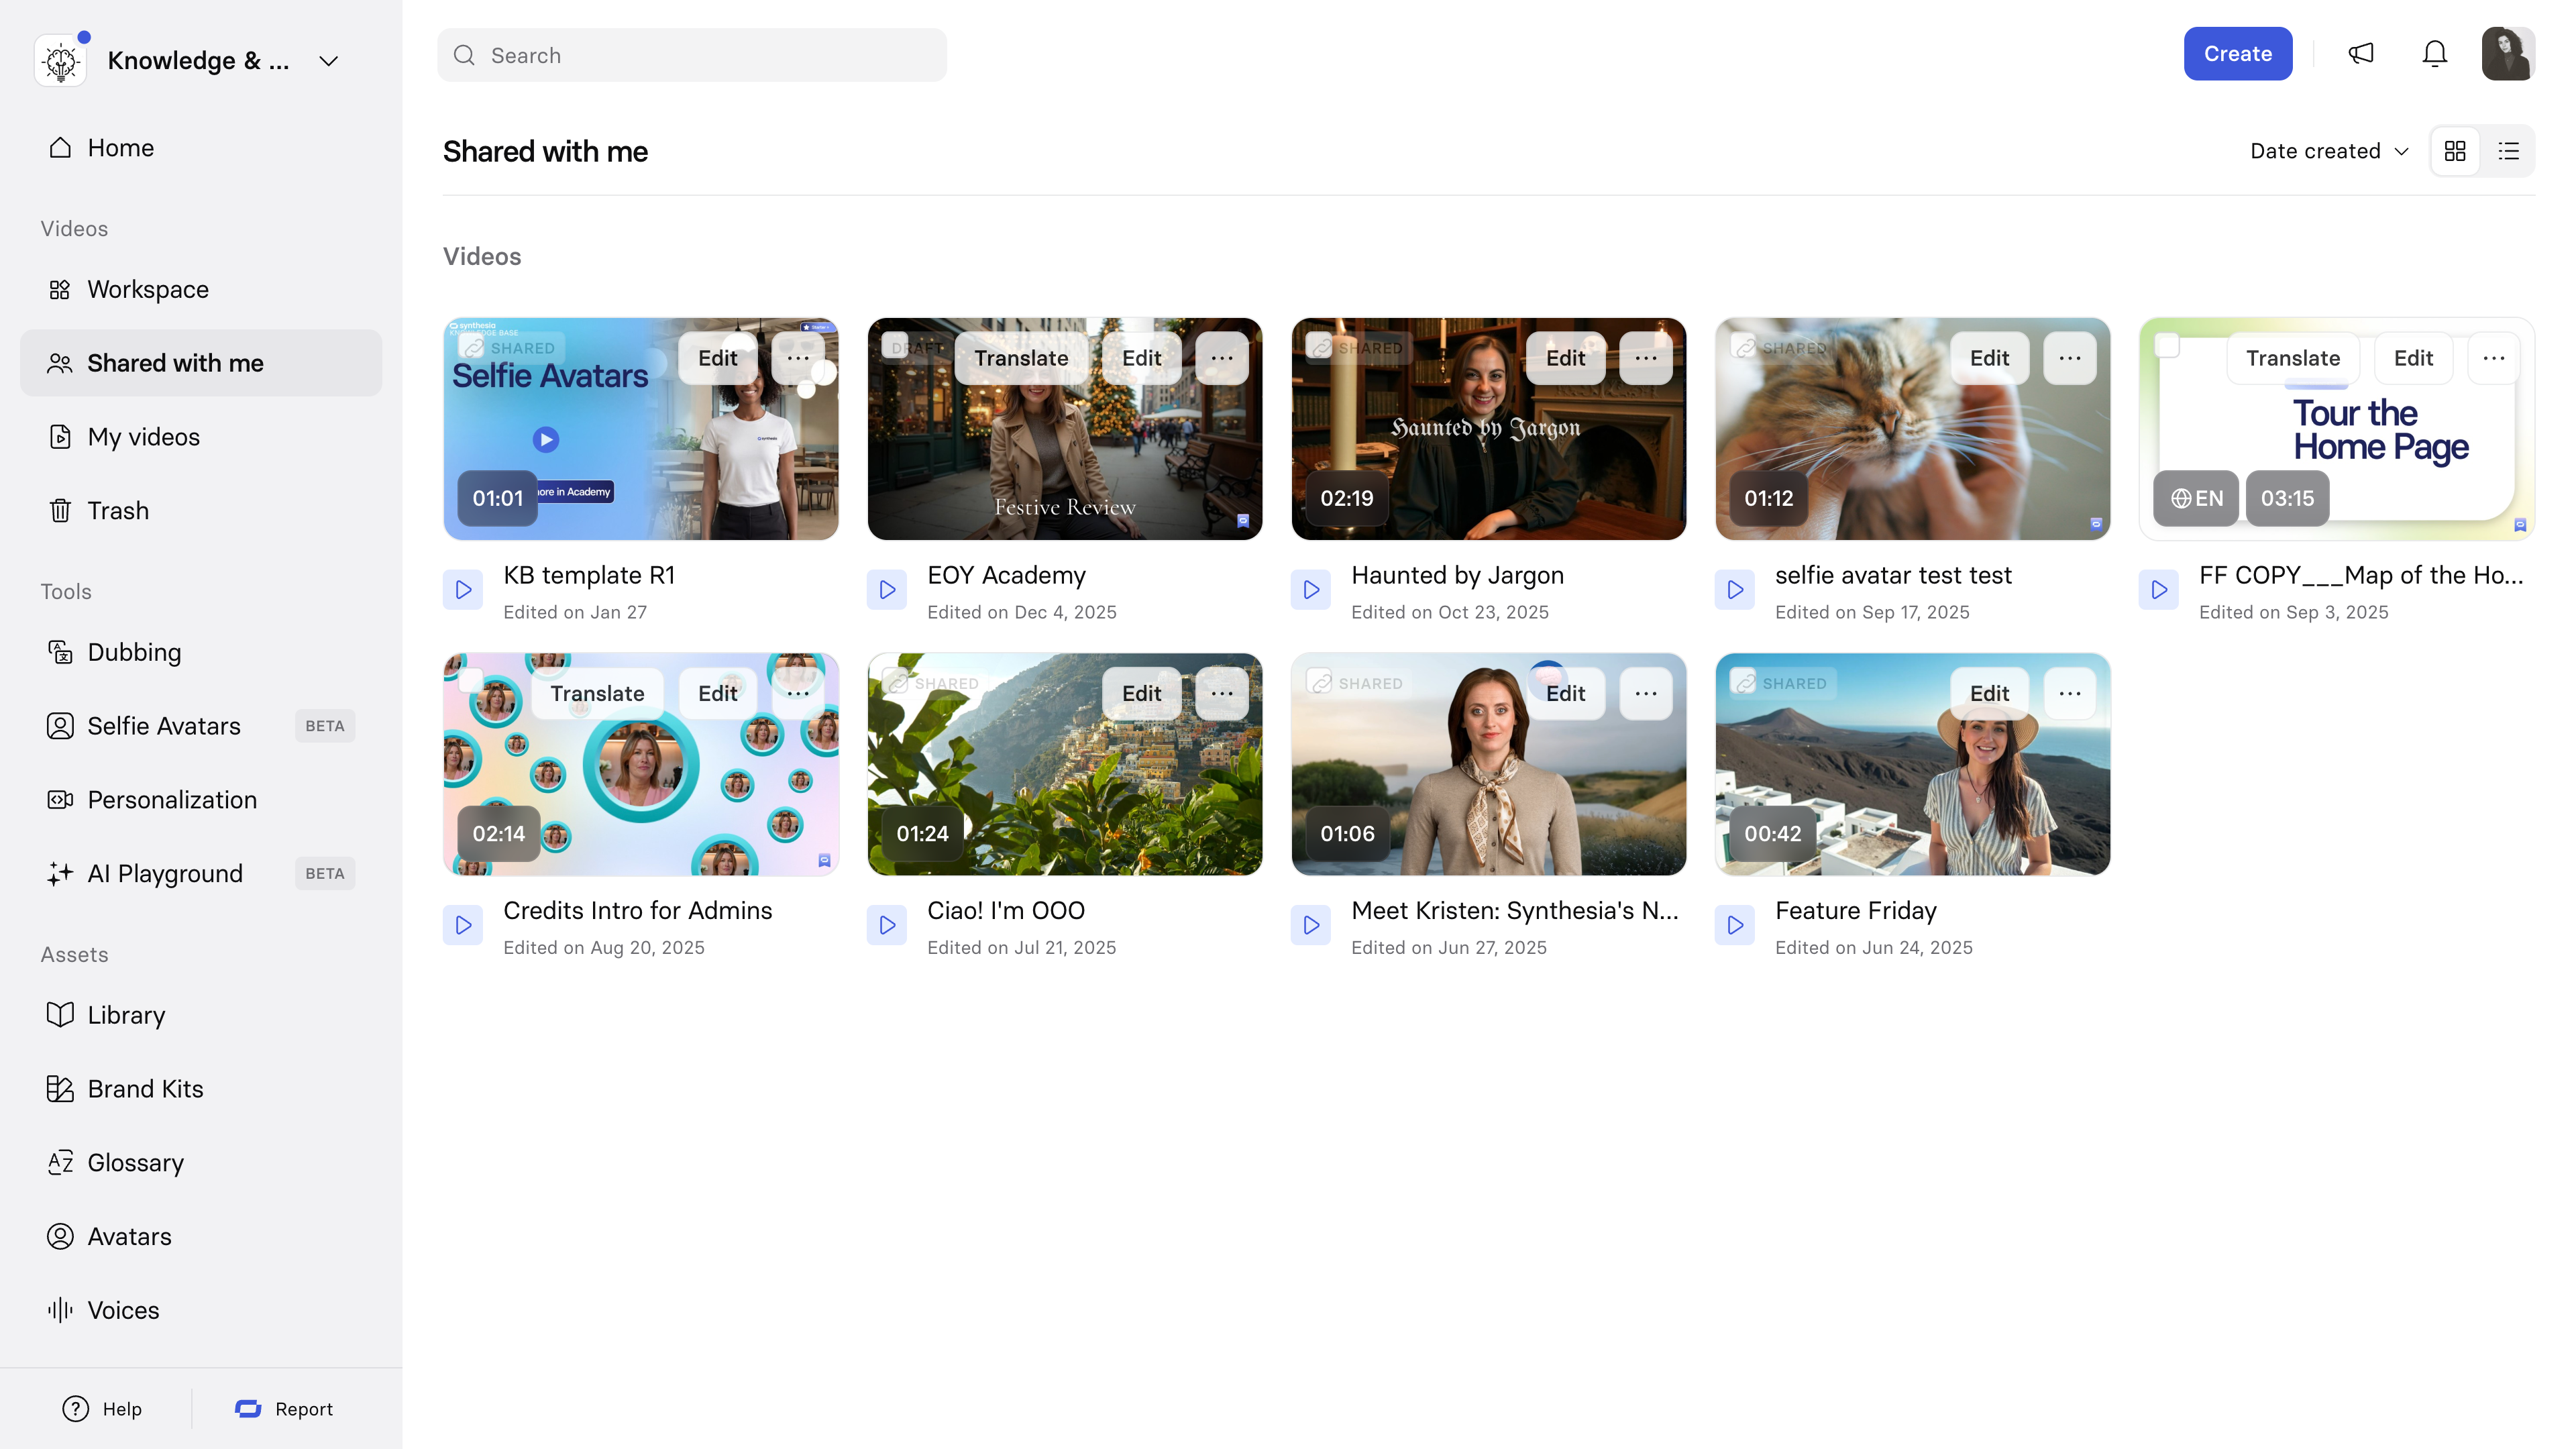Viewport: 2576px width, 1449px height.
Task: Switch to grid view layout
Action: coord(2455,151)
